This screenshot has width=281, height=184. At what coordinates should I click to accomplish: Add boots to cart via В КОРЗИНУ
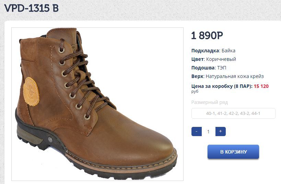coord(233,152)
